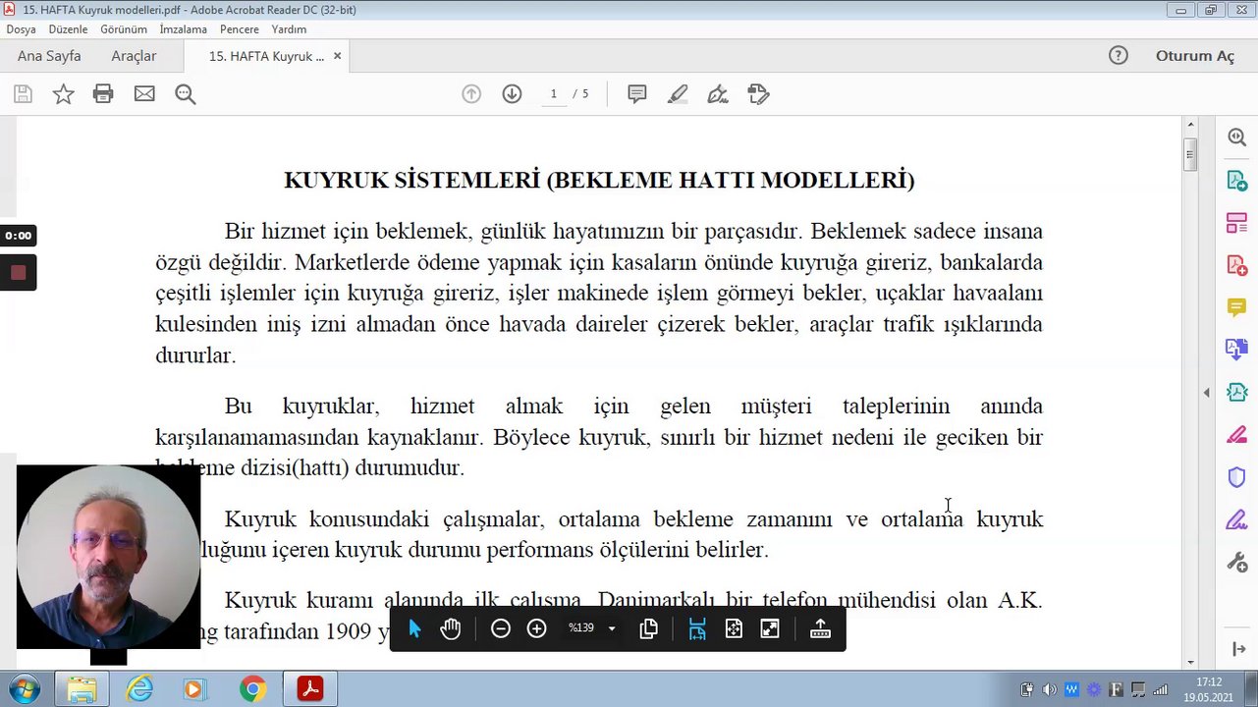Open the Sign document pen icon

(x=718, y=94)
